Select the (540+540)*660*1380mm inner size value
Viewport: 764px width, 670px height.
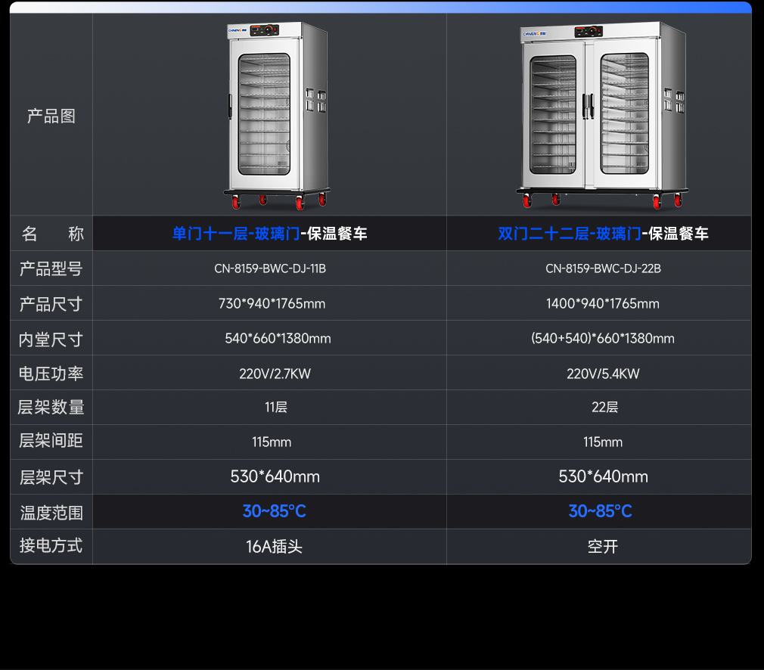pos(603,339)
